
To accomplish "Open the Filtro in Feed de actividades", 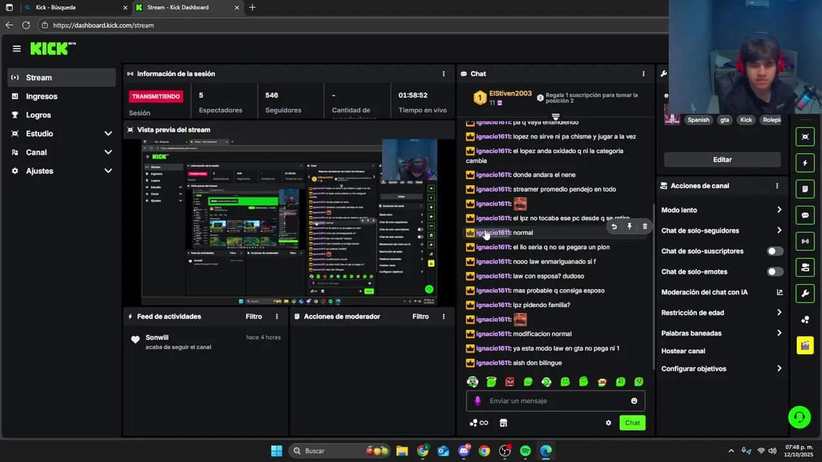I will (x=254, y=316).
